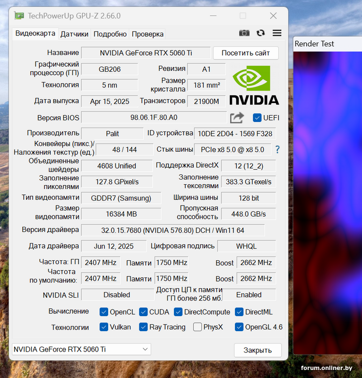The width and height of the screenshot is (362, 378).
Task: Click the 5 nm technology value
Action: point(110,86)
